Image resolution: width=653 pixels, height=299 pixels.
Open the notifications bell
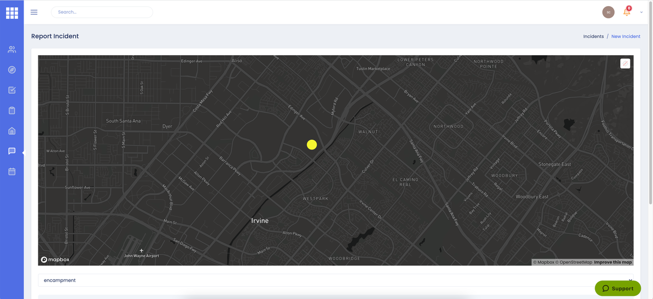(x=627, y=12)
